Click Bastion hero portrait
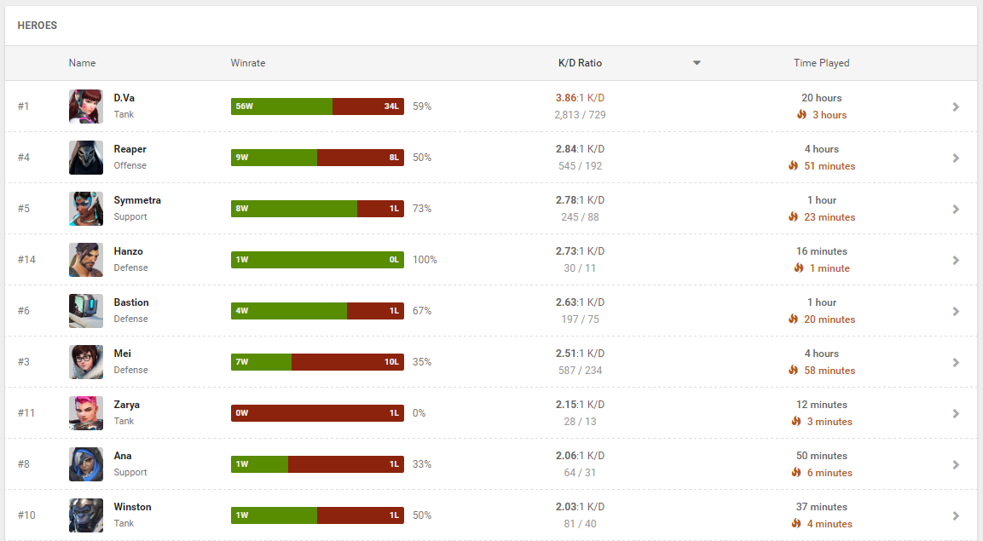This screenshot has height=541, width=983. click(x=86, y=311)
